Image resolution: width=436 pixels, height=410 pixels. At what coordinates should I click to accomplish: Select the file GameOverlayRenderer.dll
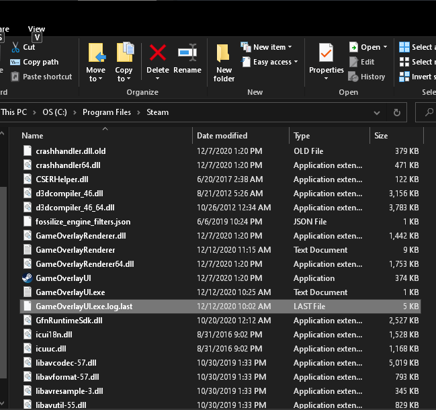click(x=220, y=236)
